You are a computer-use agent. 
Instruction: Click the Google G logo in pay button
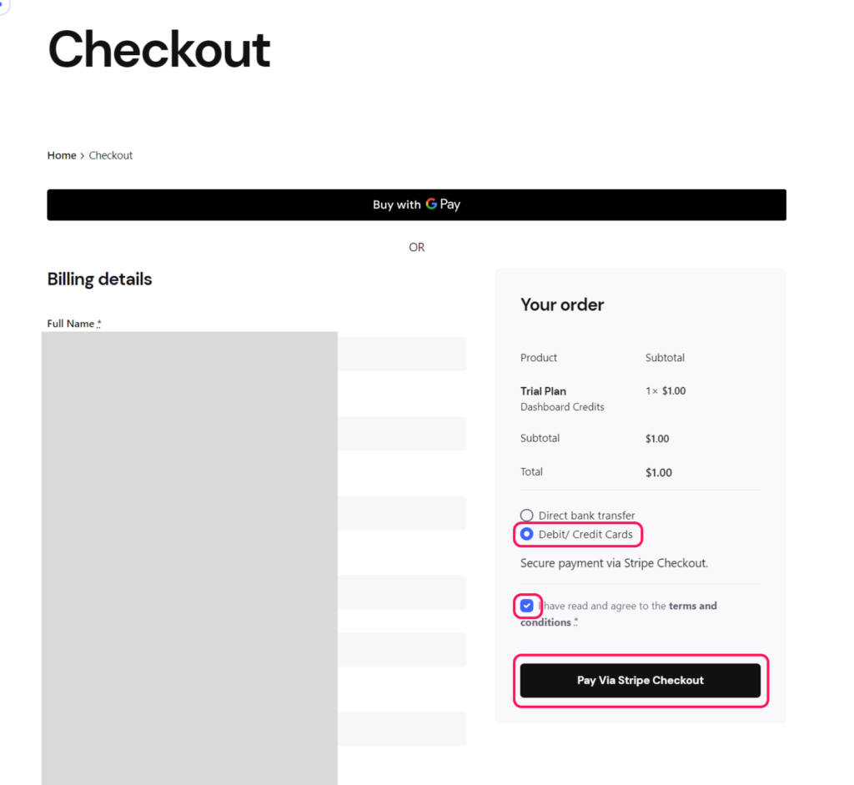[431, 204]
